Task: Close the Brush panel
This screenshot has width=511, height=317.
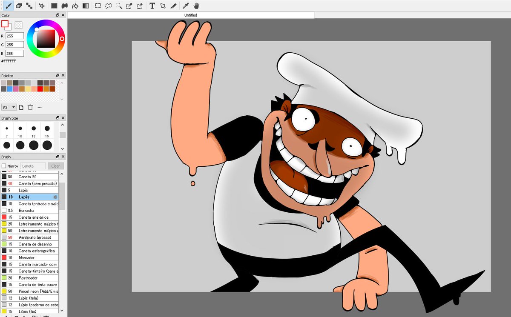Action: pyautogui.click(x=63, y=157)
